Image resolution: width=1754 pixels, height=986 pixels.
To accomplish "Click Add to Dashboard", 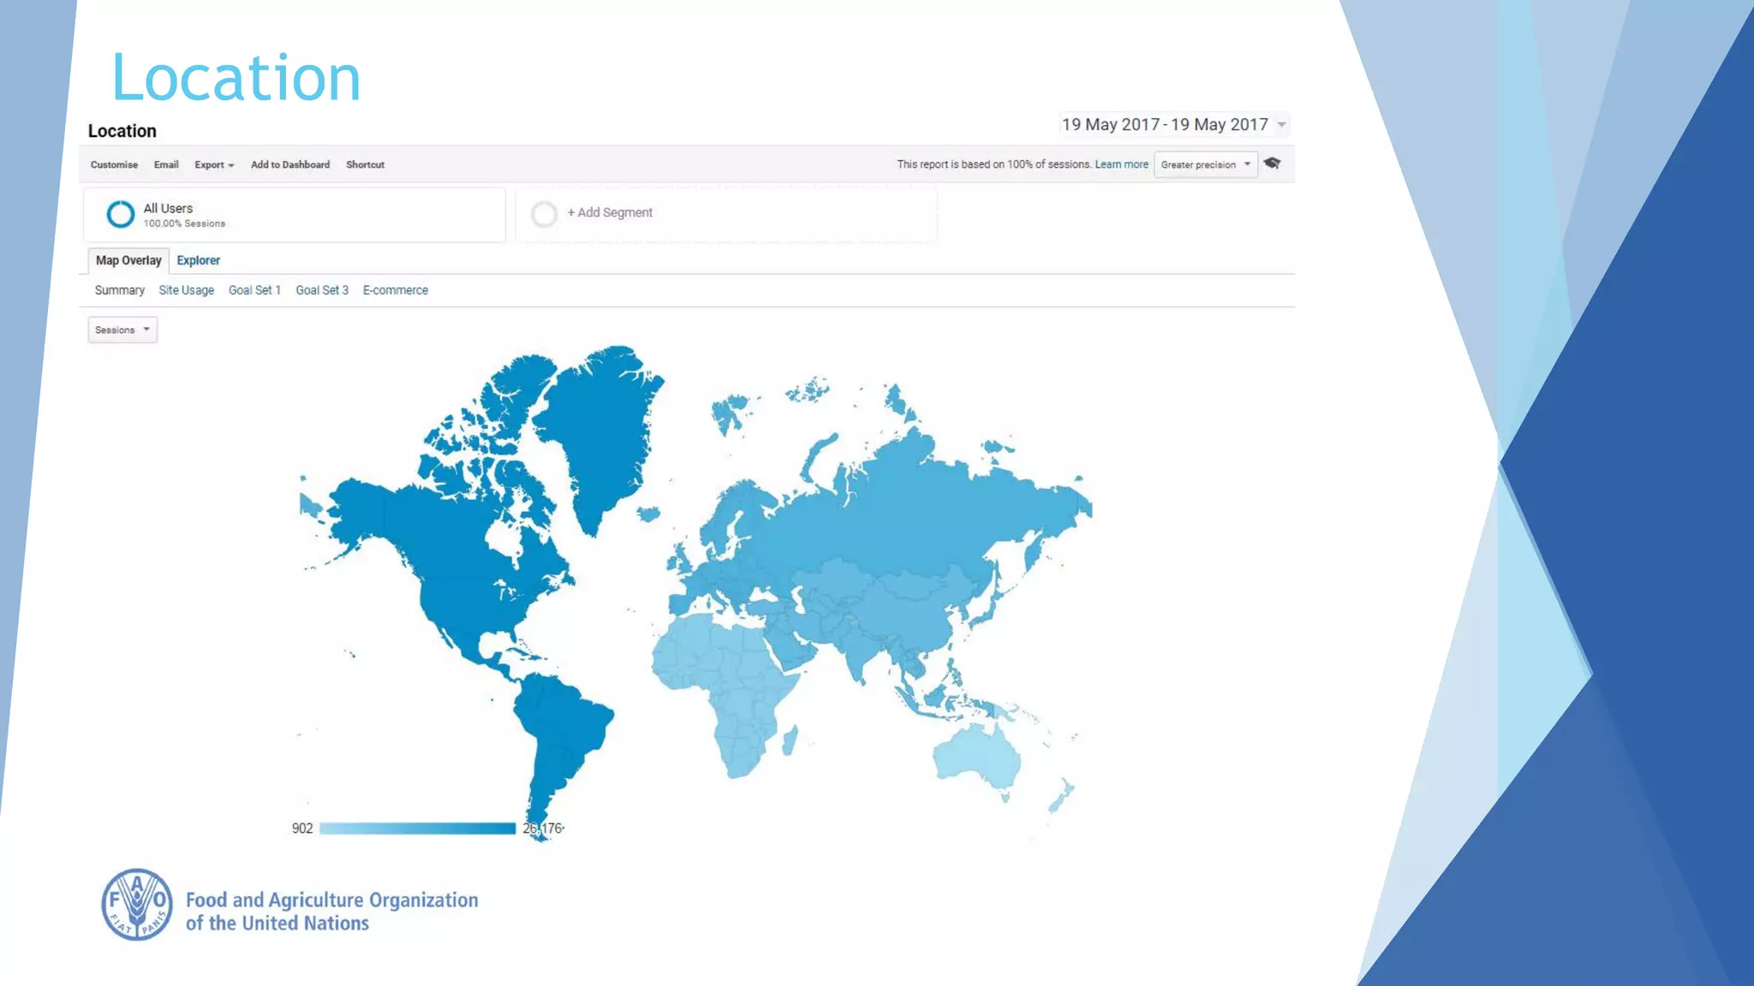I will point(289,164).
